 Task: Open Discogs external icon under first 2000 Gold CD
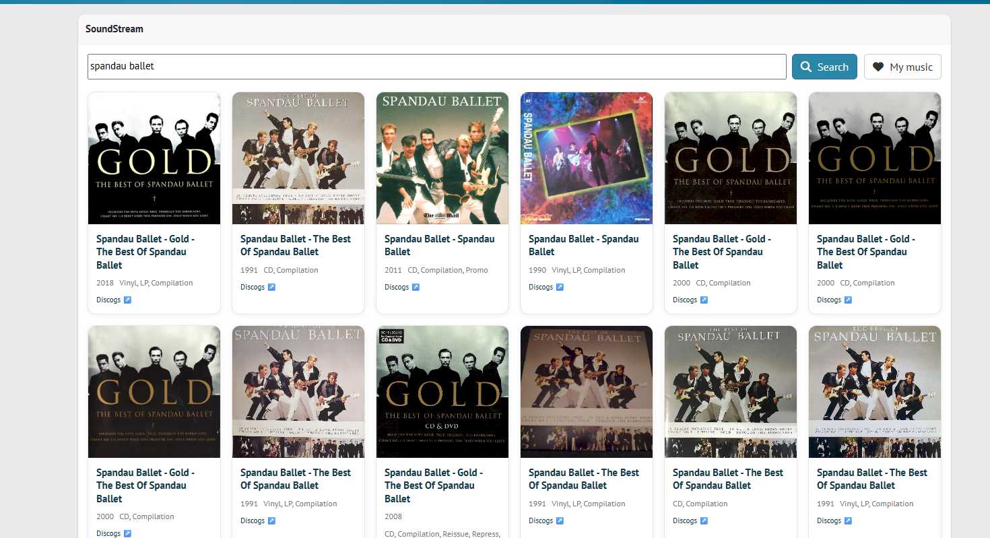coord(704,300)
